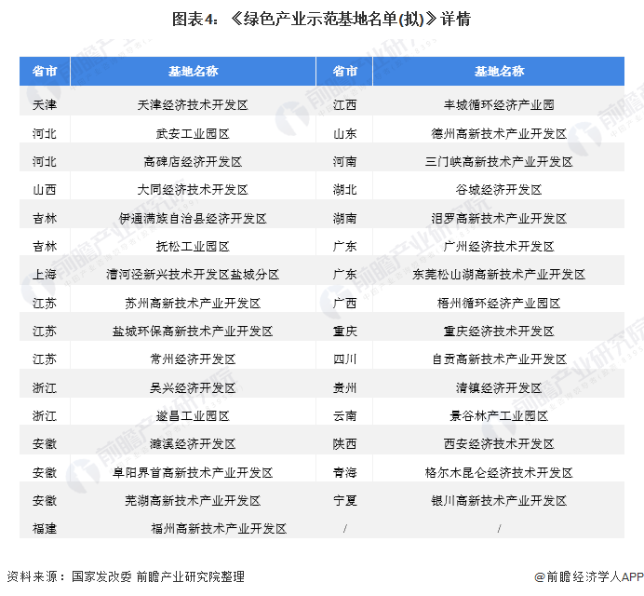Image resolution: width=644 pixels, height=596 pixels.
Task: Click the 东莞松山湖高新技术产业开发区 entry
Action: pyautogui.click(x=499, y=275)
